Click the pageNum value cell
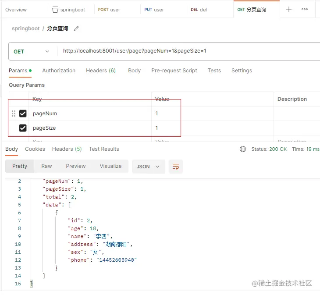The width and height of the screenshot is (320, 295). 212,114
